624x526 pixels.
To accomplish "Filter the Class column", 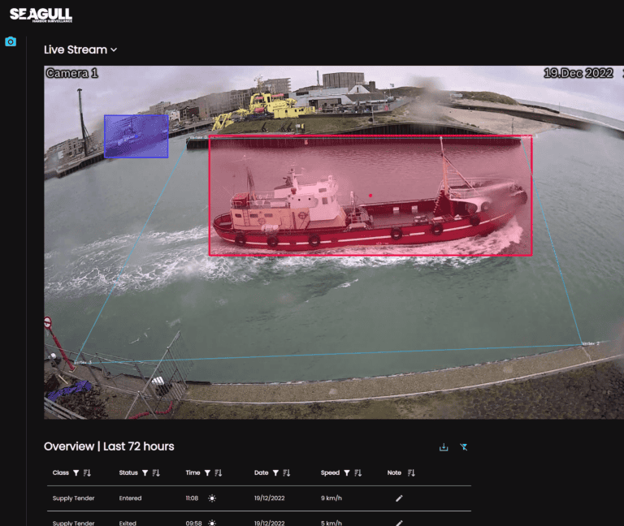I will coord(76,472).
